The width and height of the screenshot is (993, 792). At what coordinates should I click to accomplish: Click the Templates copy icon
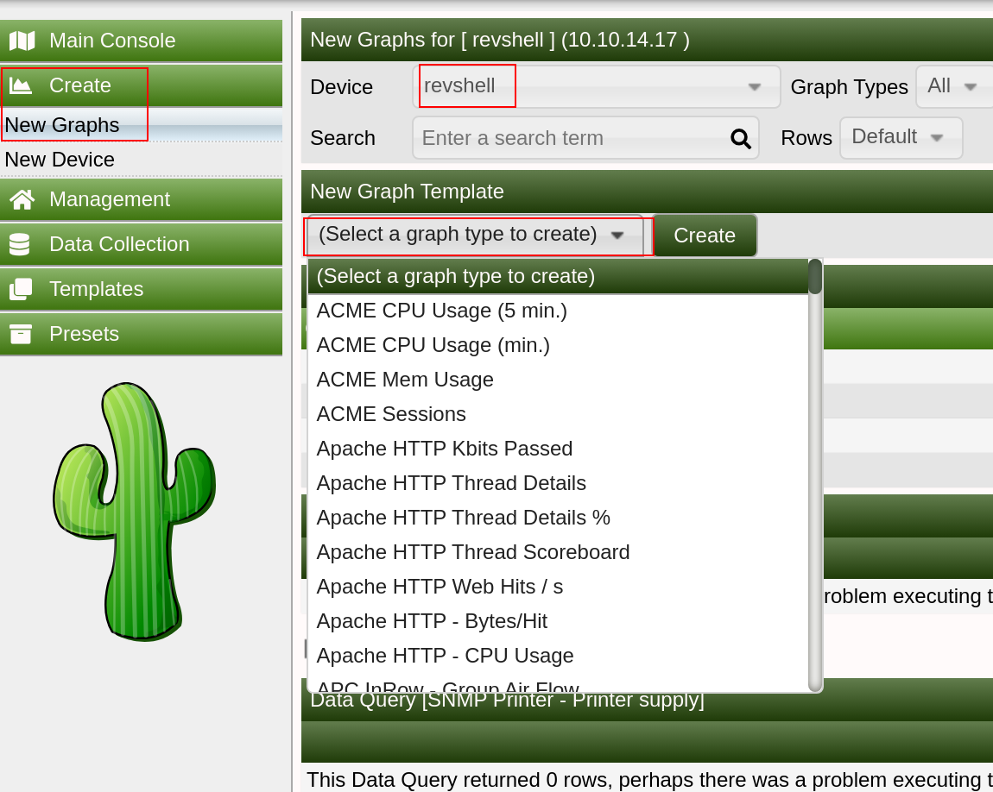click(20, 289)
